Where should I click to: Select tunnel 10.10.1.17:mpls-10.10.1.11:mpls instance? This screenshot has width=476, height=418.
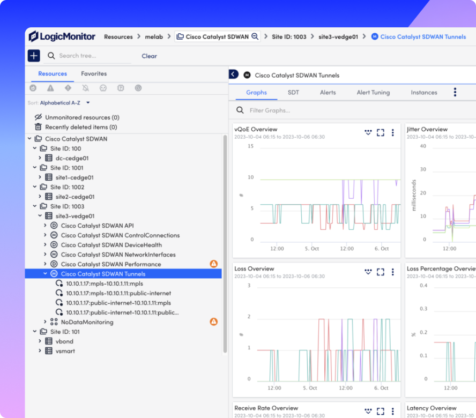pyautogui.click(x=105, y=283)
